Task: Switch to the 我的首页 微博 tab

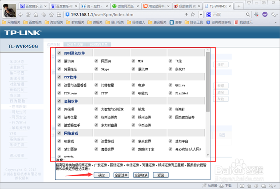Action: [187, 6]
